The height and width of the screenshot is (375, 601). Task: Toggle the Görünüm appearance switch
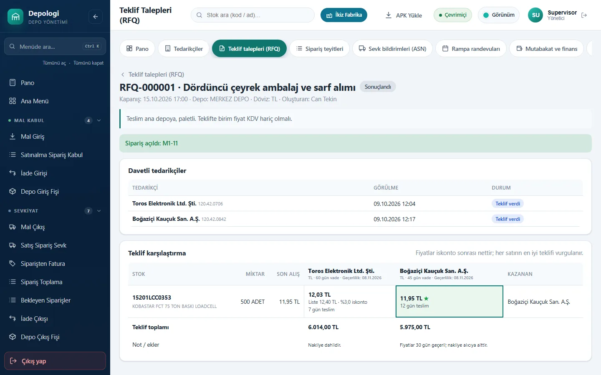point(499,15)
